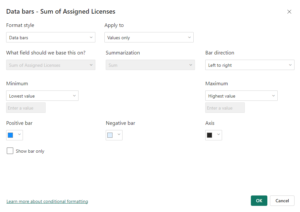Click the Positive bar label
The height and width of the screenshot is (212, 300).
19,123
